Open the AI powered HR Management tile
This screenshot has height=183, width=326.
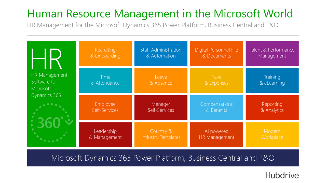pyautogui.click(x=216, y=135)
